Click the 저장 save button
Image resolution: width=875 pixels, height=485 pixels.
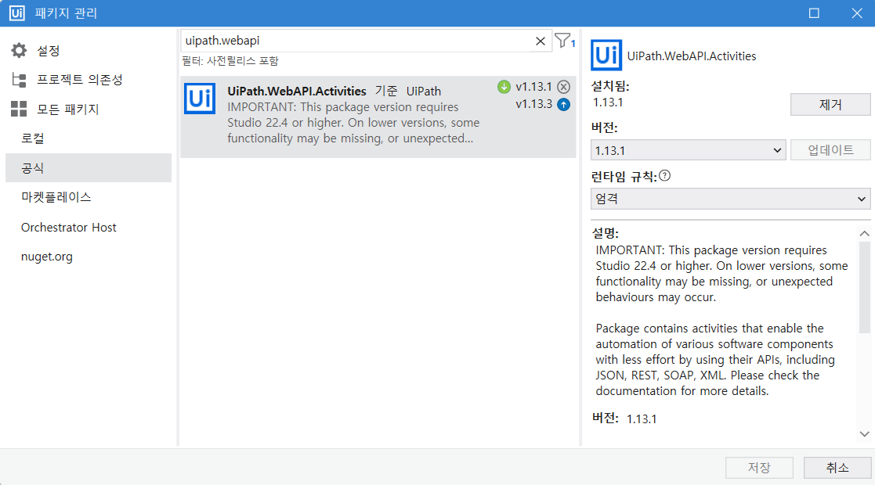point(759,467)
